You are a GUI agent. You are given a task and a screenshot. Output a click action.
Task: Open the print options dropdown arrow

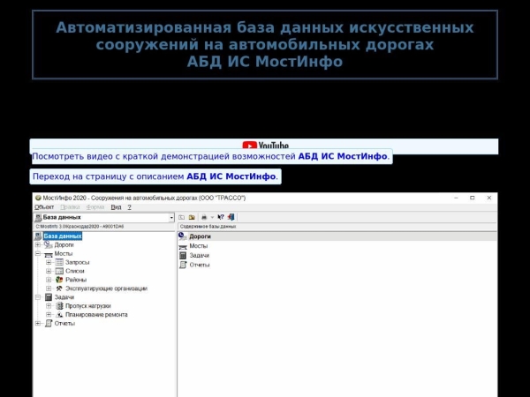pyautogui.click(x=212, y=217)
